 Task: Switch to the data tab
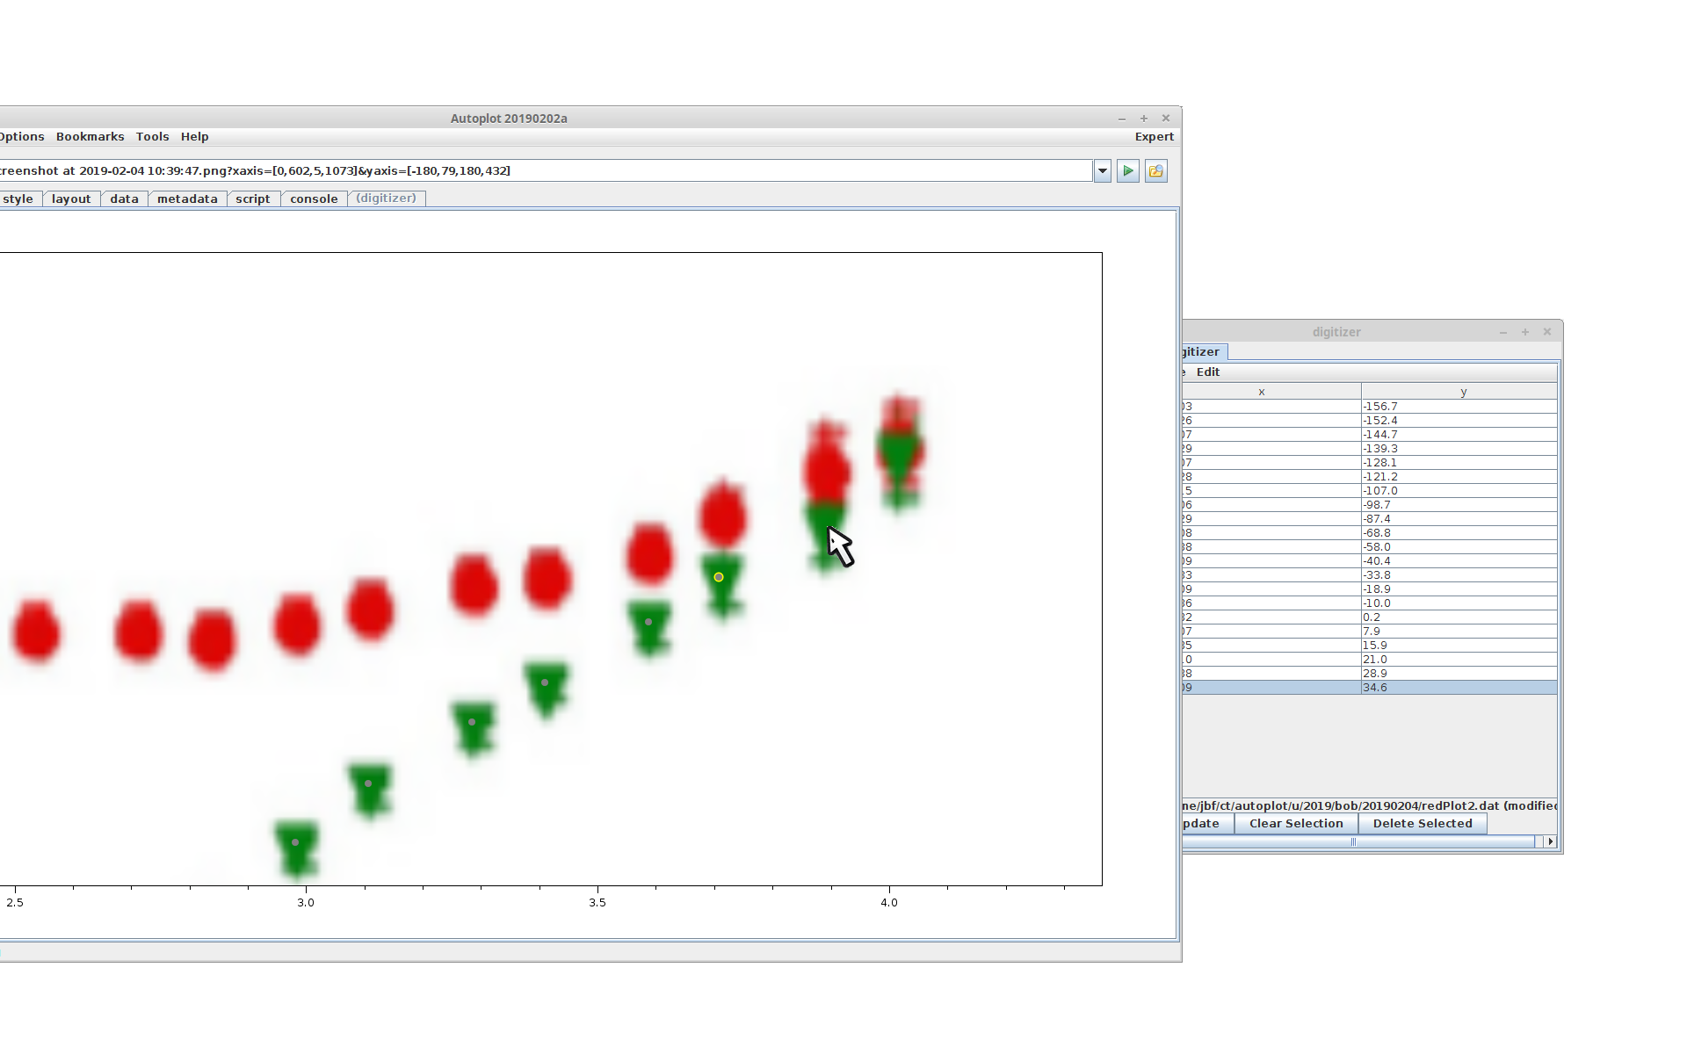click(x=124, y=199)
